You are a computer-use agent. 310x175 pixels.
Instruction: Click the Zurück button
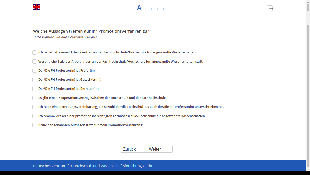134,149
